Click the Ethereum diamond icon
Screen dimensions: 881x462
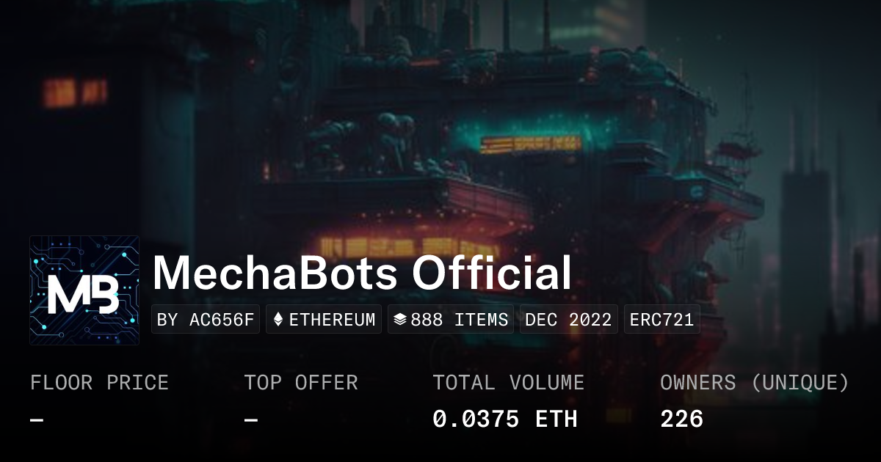278,320
